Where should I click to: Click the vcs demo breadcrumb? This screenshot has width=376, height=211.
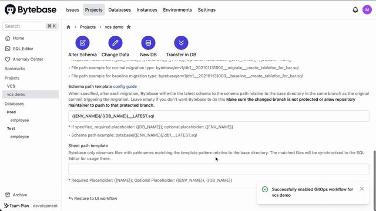coord(114,27)
